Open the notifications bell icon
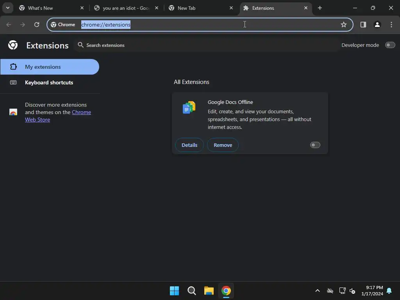 tap(389, 291)
